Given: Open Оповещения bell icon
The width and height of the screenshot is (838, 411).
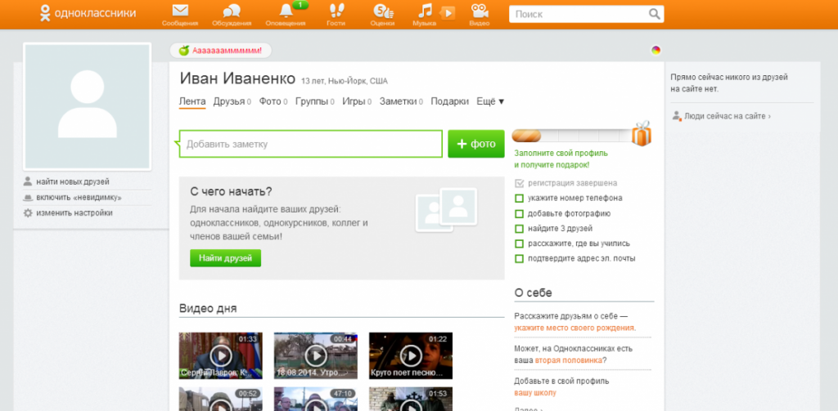Looking at the screenshot, I should pyautogui.click(x=286, y=11).
